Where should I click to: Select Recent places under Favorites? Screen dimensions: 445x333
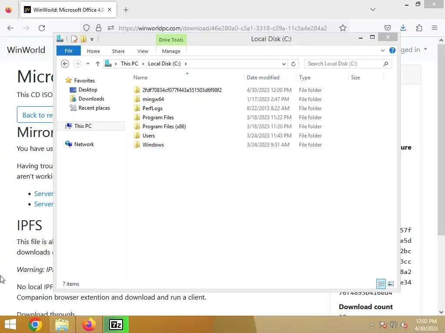pos(94,108)
